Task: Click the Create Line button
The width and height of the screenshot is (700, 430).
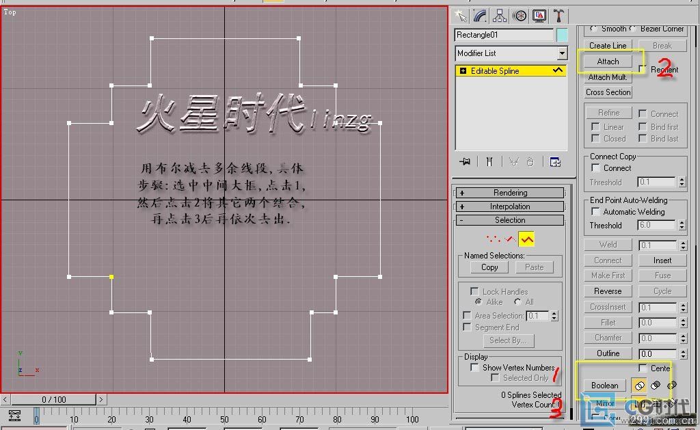Action: [x=608, y=46]
